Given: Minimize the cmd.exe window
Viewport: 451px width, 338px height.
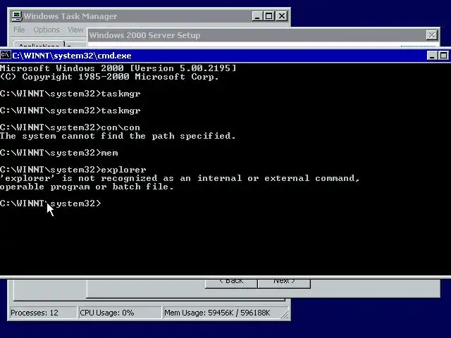Looking at the screenshot, I should pos(432,55).
